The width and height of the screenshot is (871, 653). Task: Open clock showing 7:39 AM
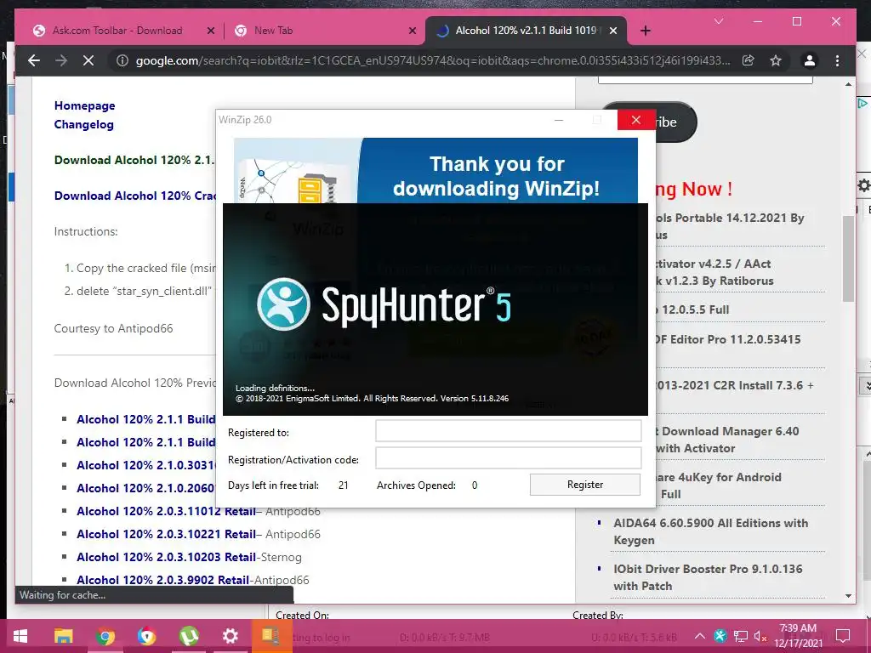point(798,636)
